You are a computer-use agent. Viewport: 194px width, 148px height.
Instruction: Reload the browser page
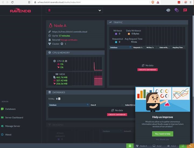point(12,2)
